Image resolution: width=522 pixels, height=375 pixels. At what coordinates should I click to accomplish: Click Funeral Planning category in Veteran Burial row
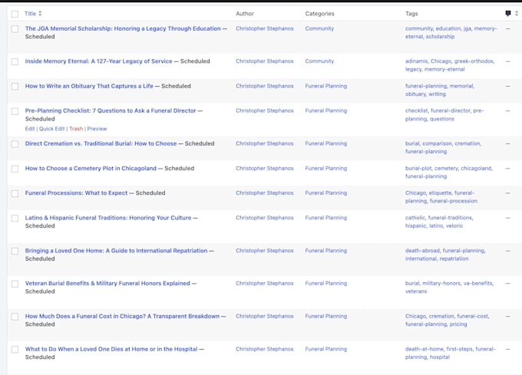[326, 283]
